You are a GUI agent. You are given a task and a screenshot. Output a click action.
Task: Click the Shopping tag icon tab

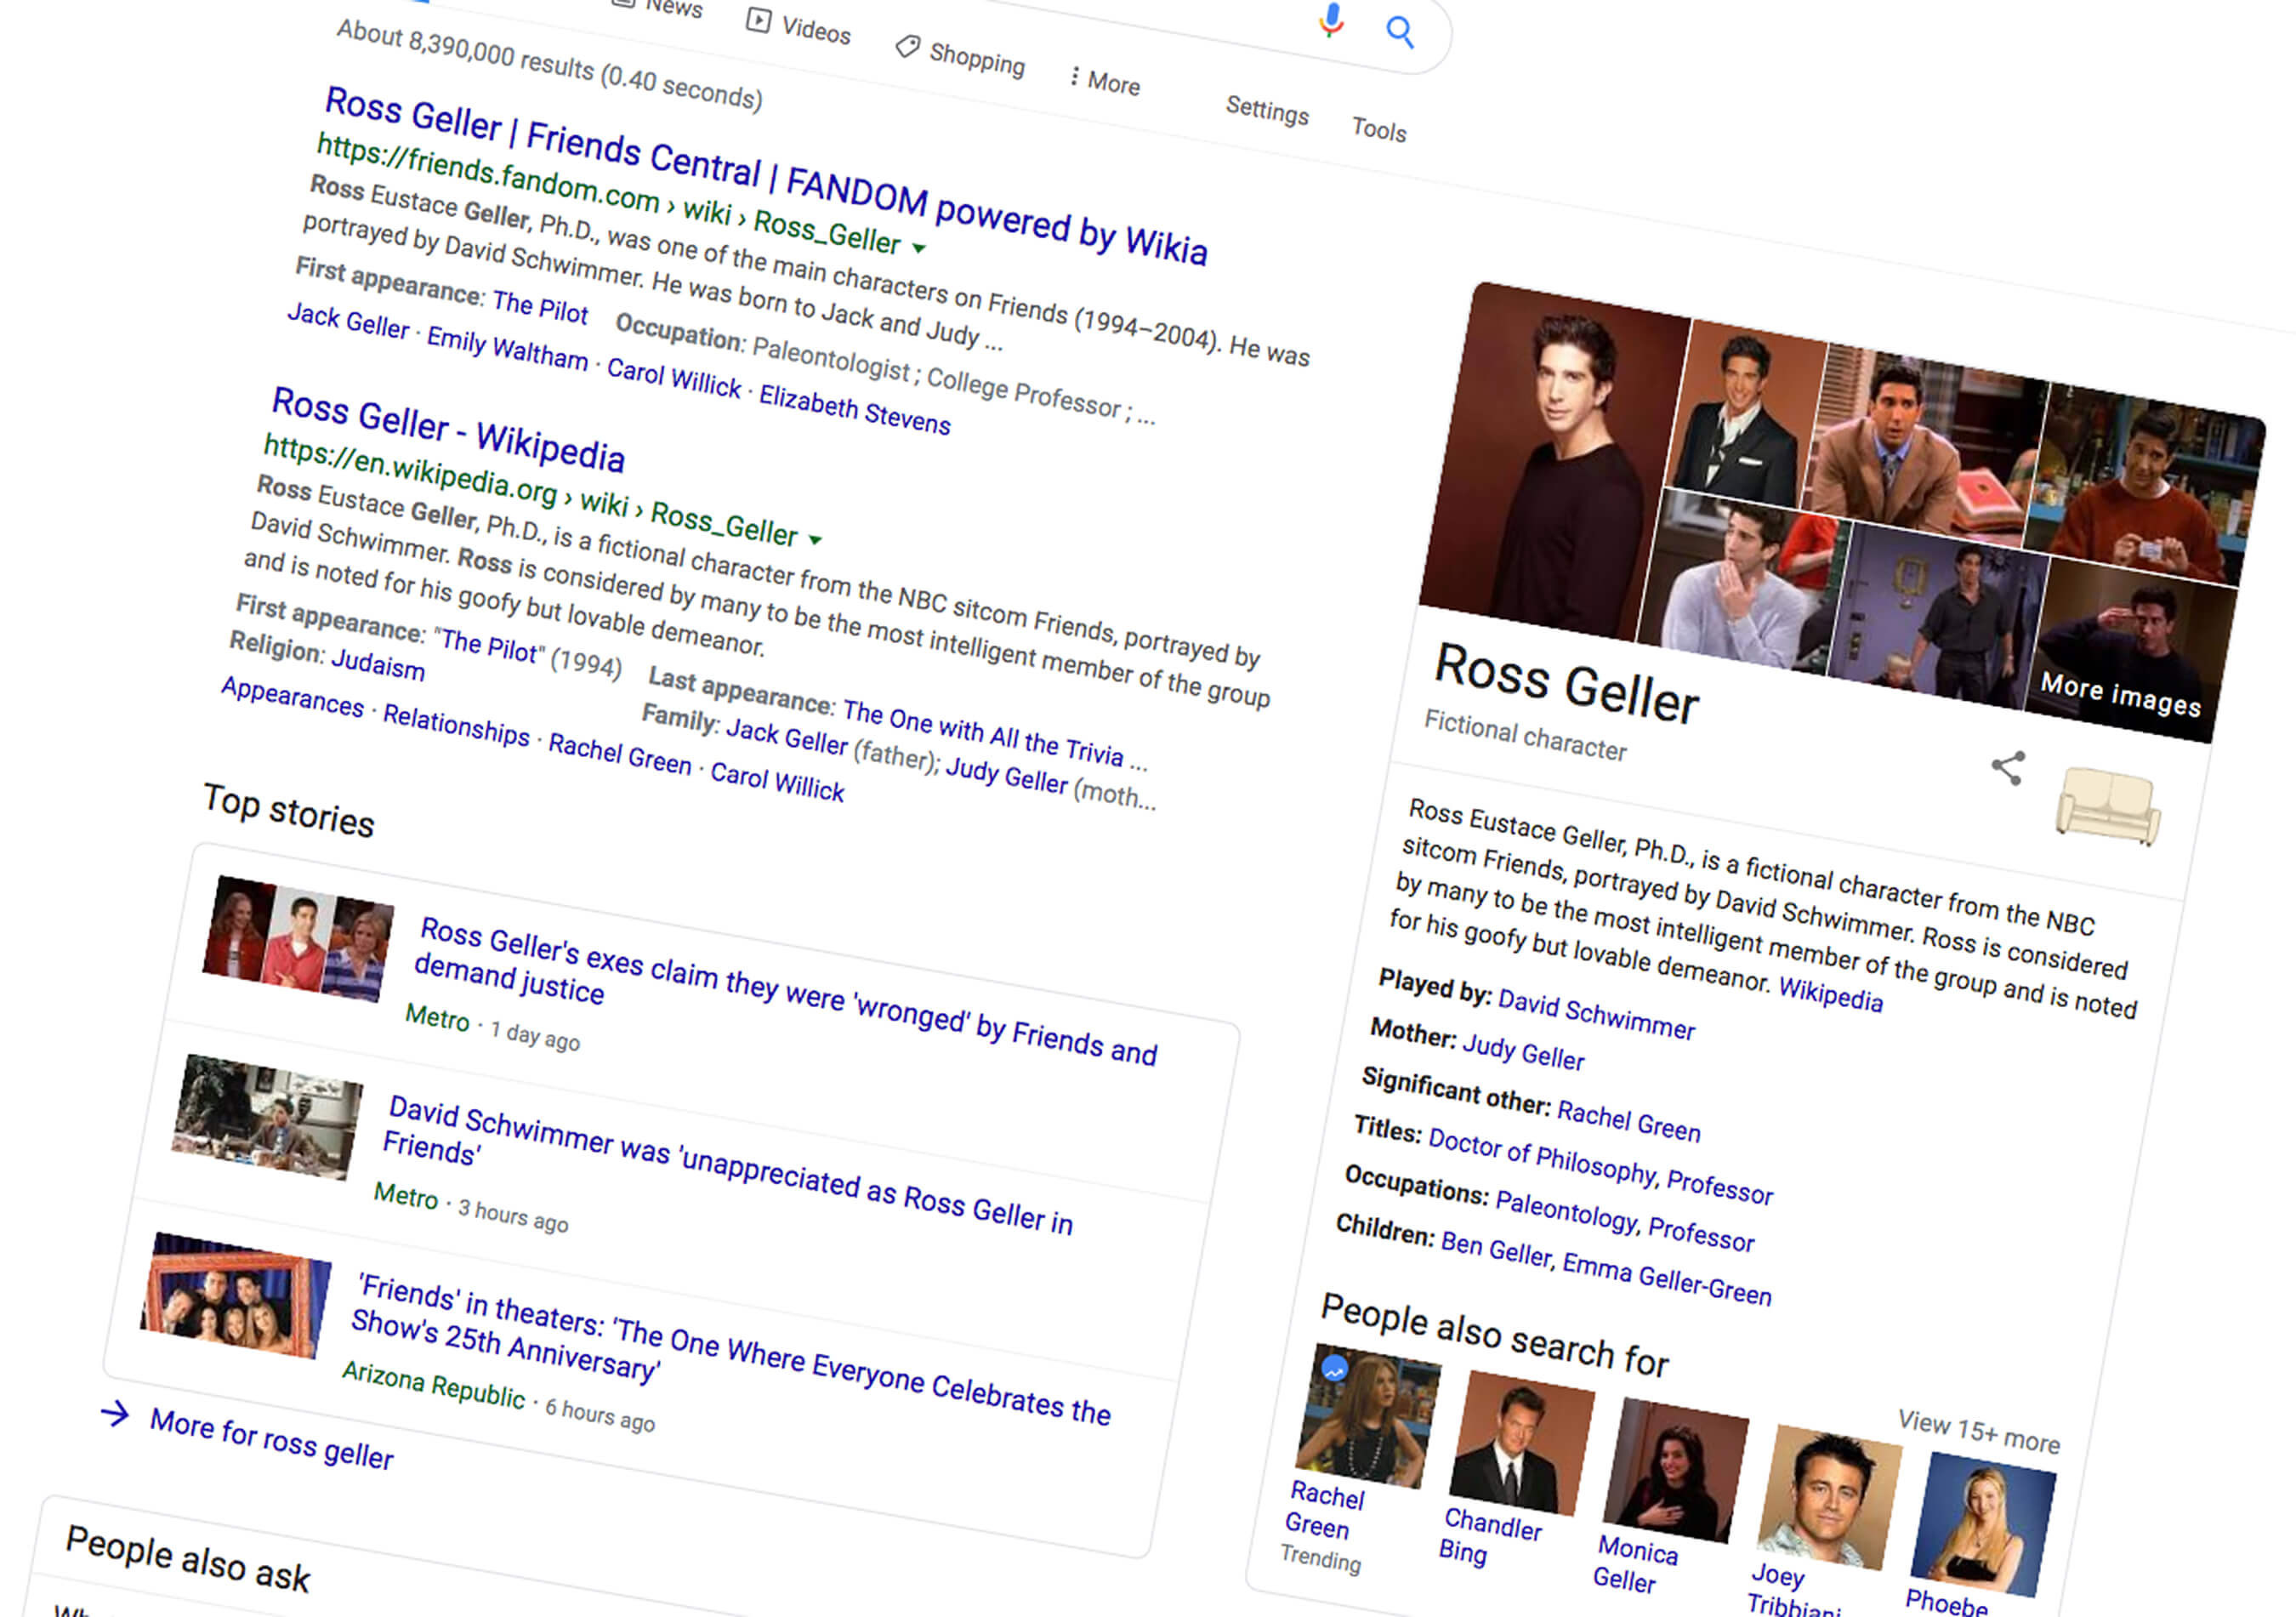(907, 46)
